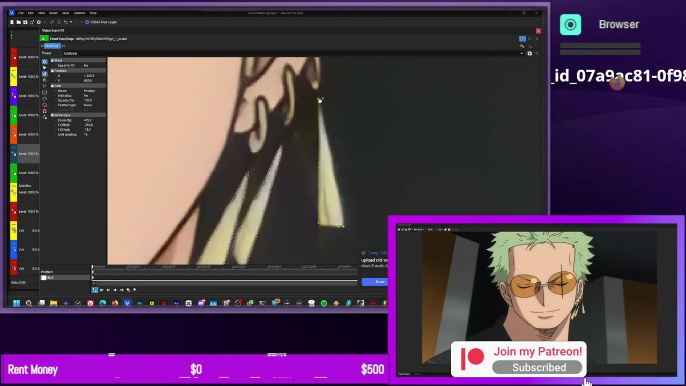
Task: Close the Video Event FX window
Action: click(538, 31)
